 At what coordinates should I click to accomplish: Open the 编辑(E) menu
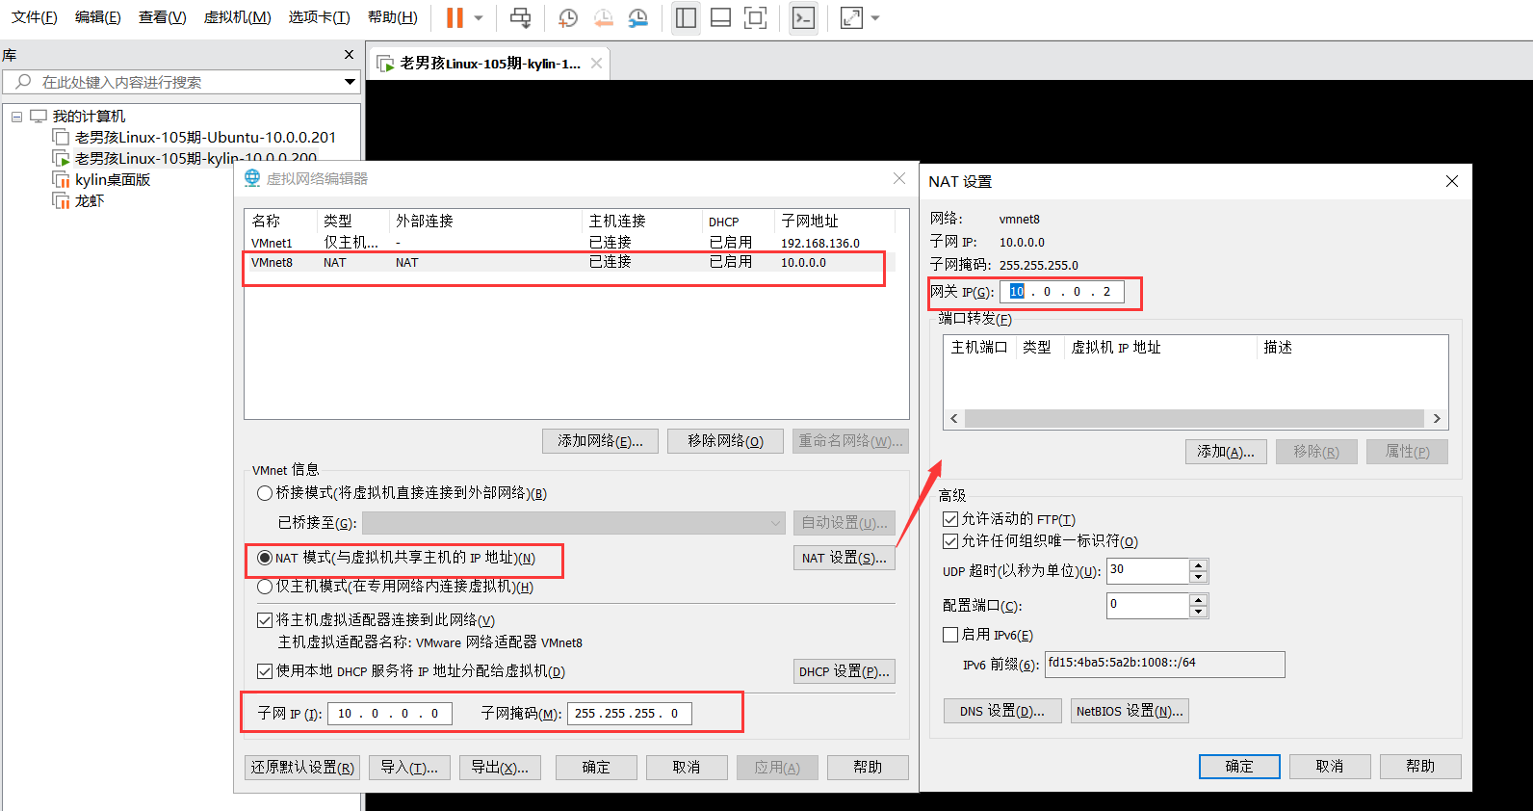98,17
